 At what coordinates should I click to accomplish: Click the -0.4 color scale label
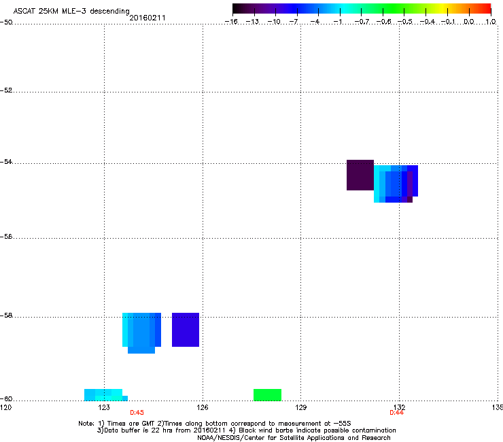[428, 22]
